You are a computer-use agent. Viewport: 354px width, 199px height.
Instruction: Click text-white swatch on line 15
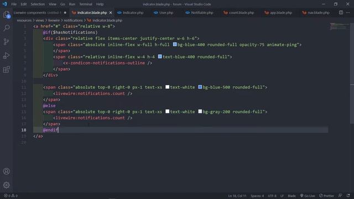[x=167, y=111]
